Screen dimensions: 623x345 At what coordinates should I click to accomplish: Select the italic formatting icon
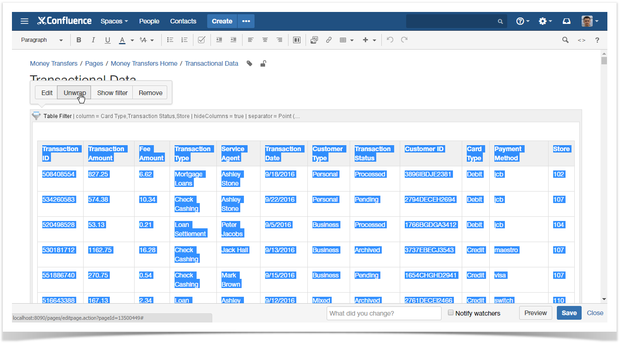[93, 40]
